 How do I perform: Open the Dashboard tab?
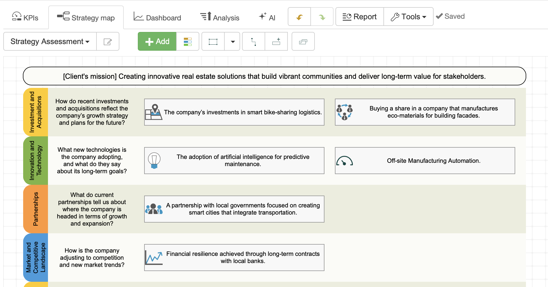[157, 18]
